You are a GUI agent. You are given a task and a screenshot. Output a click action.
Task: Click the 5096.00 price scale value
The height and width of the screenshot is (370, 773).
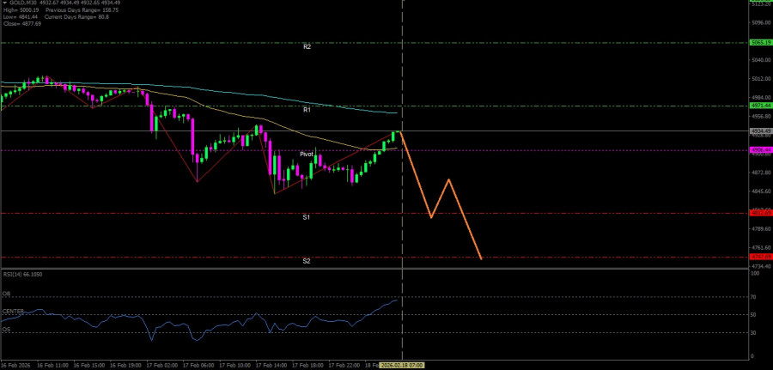point(760,22)
